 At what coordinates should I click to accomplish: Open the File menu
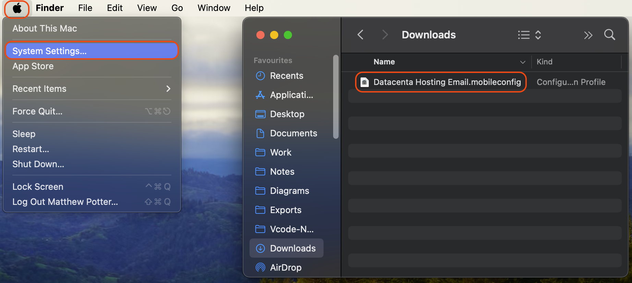tap(85, 8)
